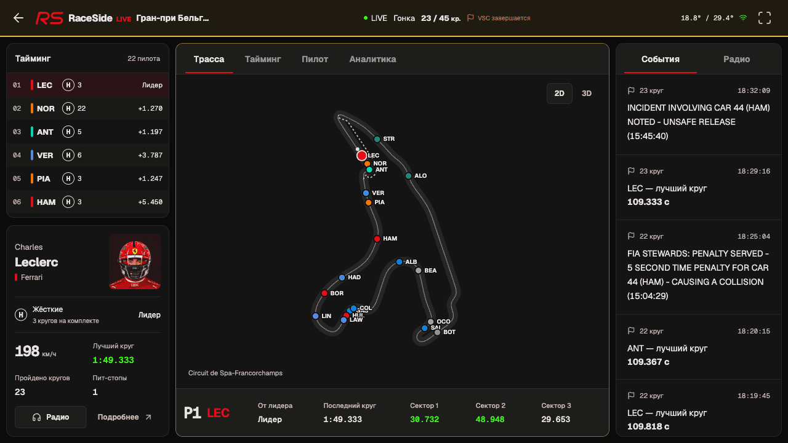Click the orange NOR team color bar

[32, 108]
